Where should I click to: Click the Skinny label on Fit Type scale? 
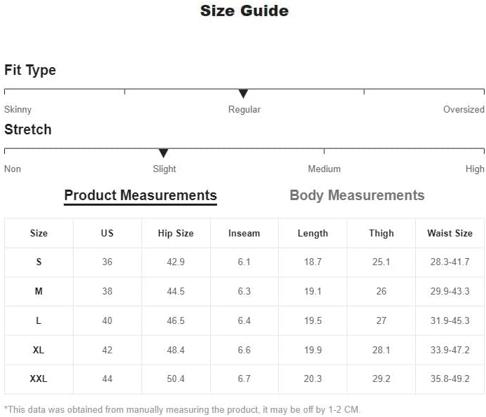18,110
